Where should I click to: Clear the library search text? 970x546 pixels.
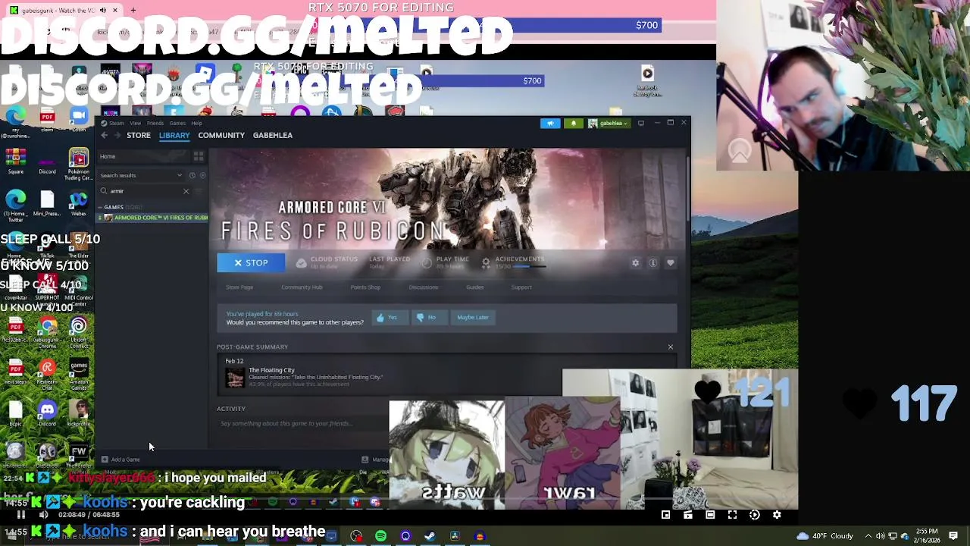pos(186,191)
